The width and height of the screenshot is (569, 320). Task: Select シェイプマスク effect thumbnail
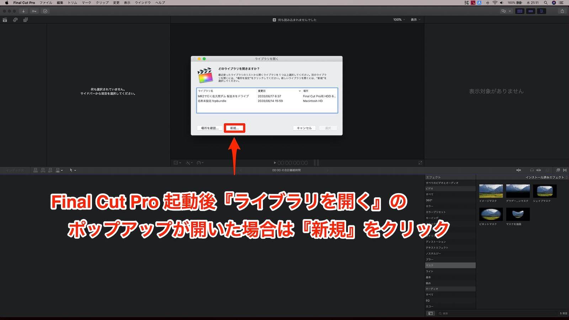click(544, 191)
